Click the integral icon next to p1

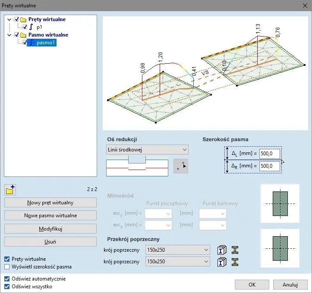tap(32, 27)
